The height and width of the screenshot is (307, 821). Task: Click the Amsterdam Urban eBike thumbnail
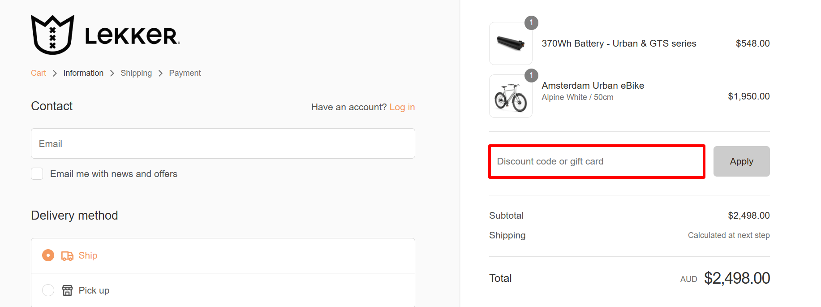(511, 96)
